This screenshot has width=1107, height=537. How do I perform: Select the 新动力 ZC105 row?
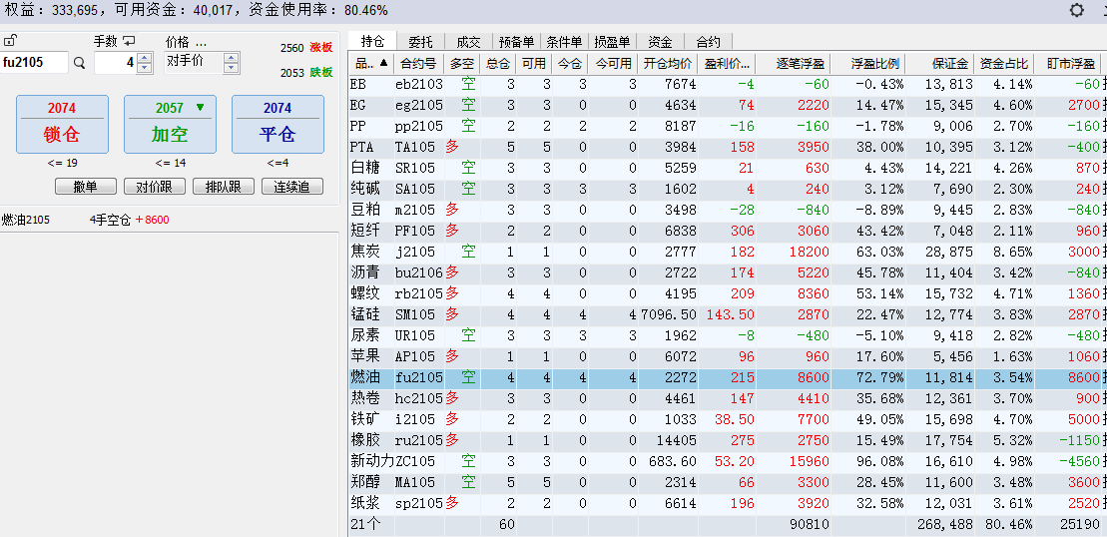pyautogui.click(x=727, y=461)
